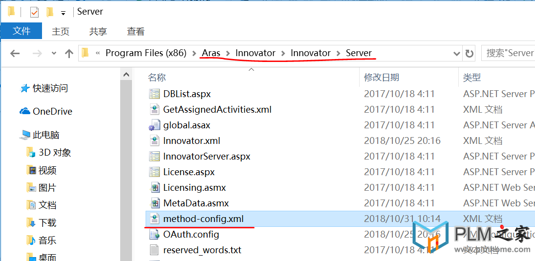Click the Back navigation arrow
Viewport: 535px width, 261px height.
coord(14,53)
